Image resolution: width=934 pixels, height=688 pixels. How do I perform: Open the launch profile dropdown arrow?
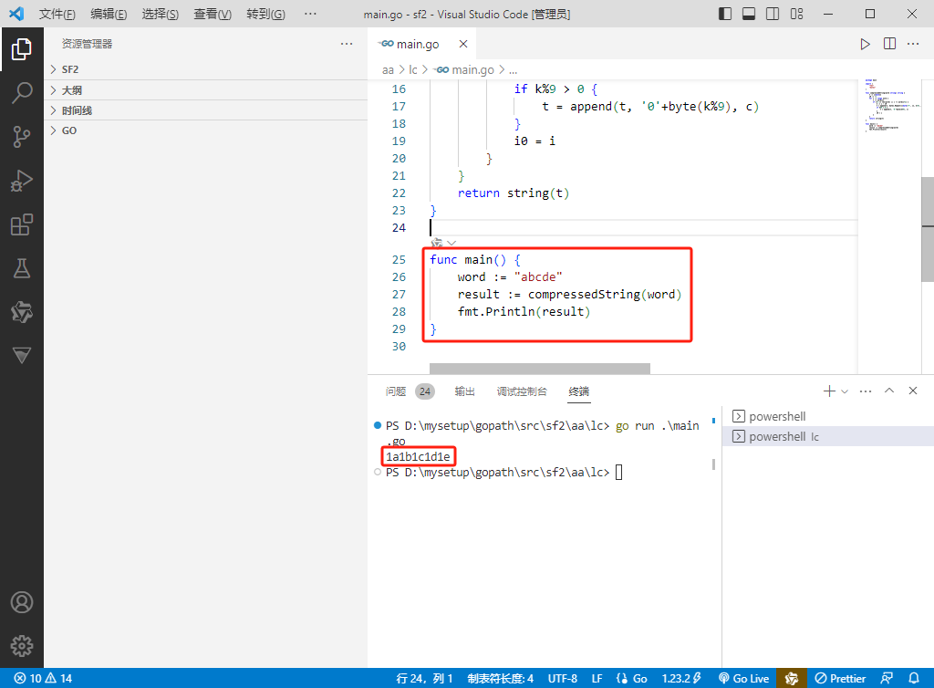845,391
